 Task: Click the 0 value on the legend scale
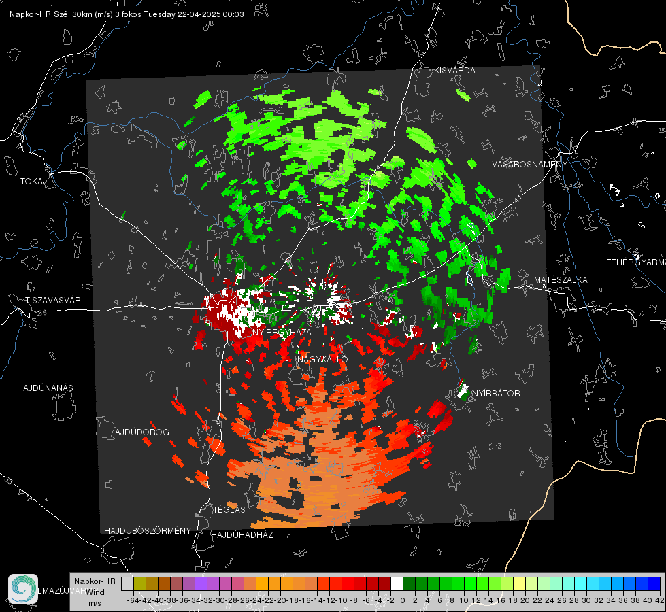[x=403, y=600]
